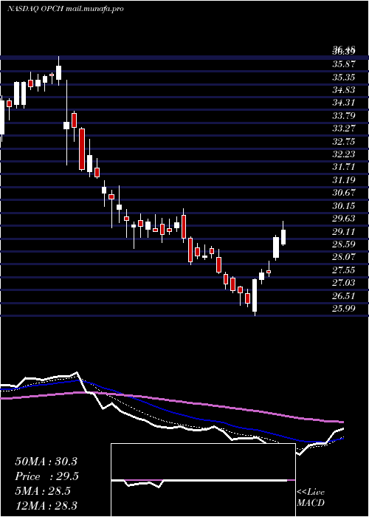Click the 32.23 price axis label

pos(343,154)
